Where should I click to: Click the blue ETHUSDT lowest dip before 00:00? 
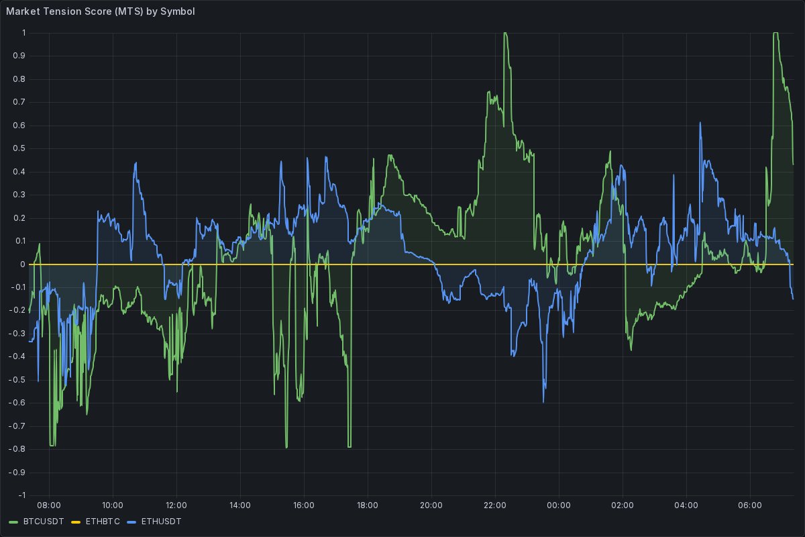543,401
